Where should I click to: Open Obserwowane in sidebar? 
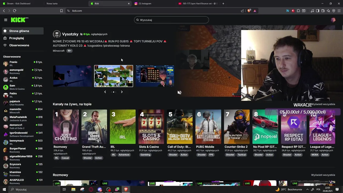[x=23, y=45]
